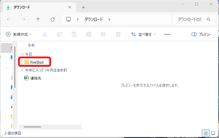Screen dimensions: 219x138
Task: Click the Delete trash can icon
Action: (x=118, y=34)
